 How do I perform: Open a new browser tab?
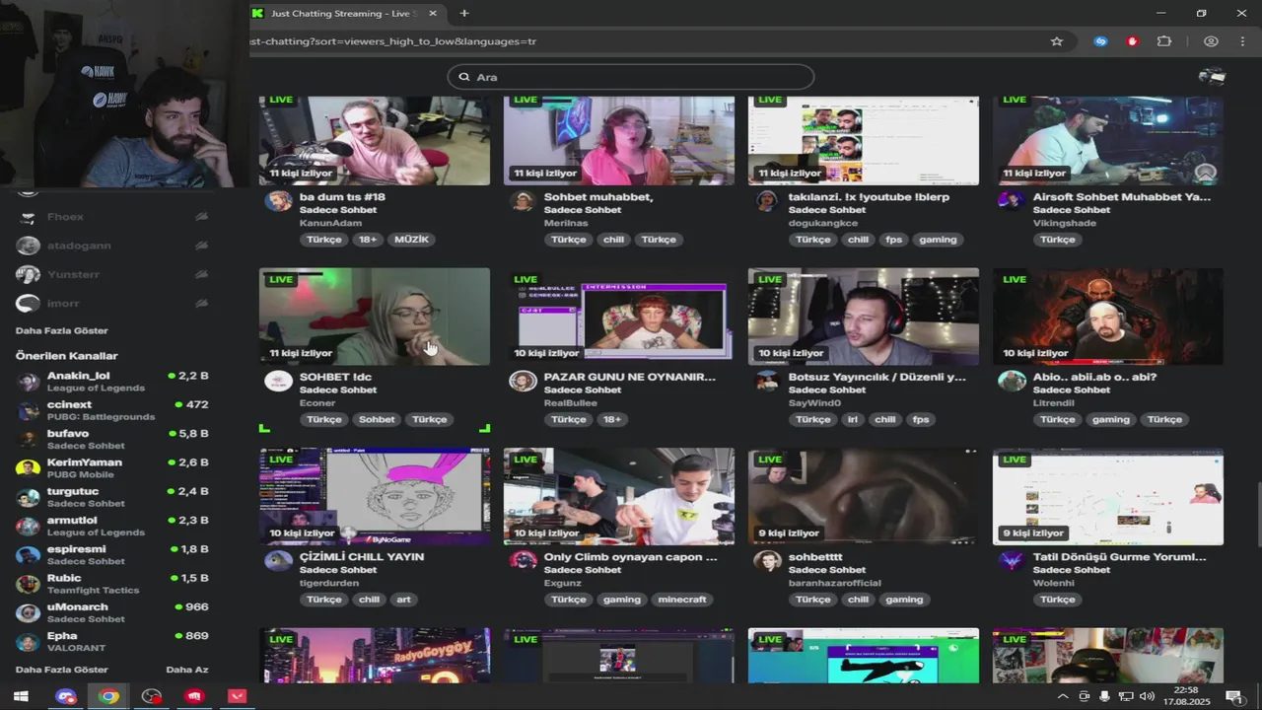[464, 13]
